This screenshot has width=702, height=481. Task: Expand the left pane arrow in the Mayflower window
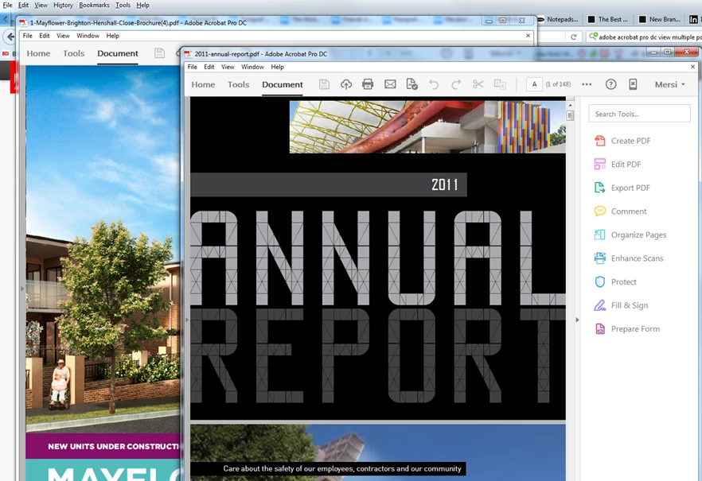(22, 289)
